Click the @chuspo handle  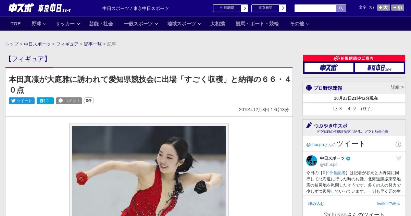tap(329, 165)
